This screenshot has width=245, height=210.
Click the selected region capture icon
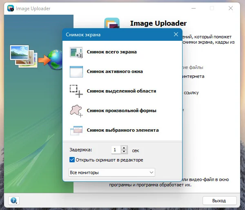(76, 91)
